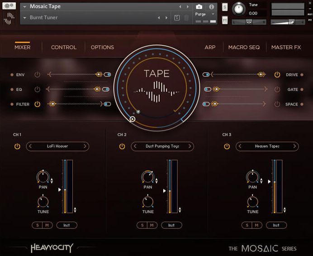
Task: Click the CH 2 volume fader
Action: [170, 186]
